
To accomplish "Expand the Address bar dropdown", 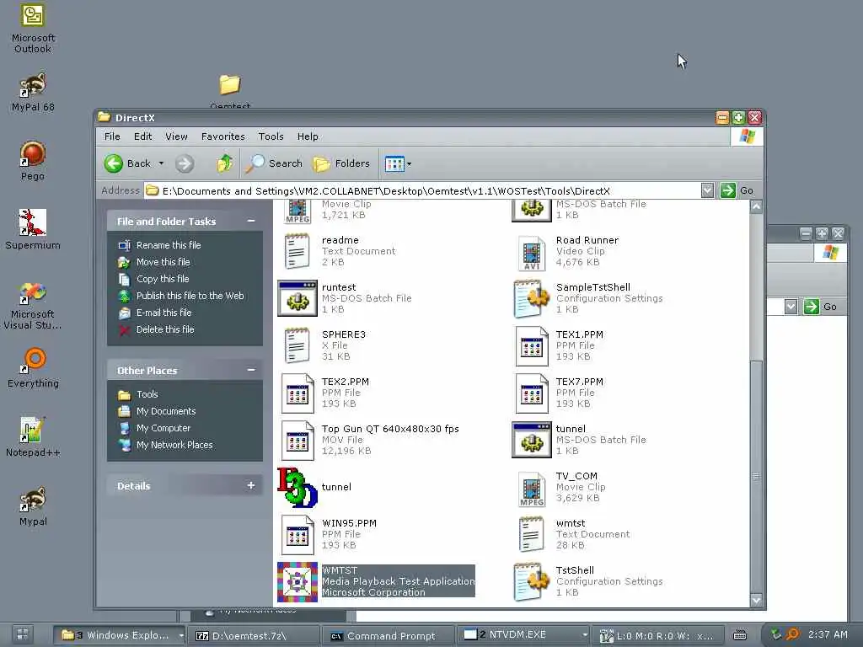I will click(707, 190).
